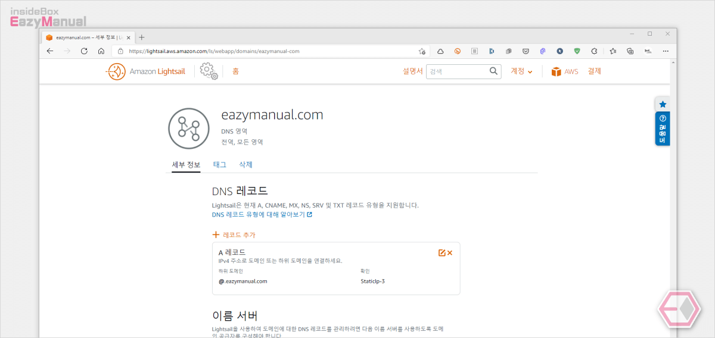Go to the 홈 home link

pyautogui.click(x=236, y=71)
